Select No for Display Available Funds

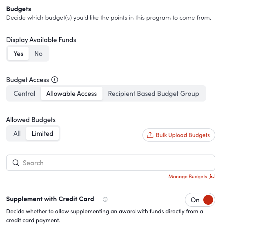(x=38, y=53)
